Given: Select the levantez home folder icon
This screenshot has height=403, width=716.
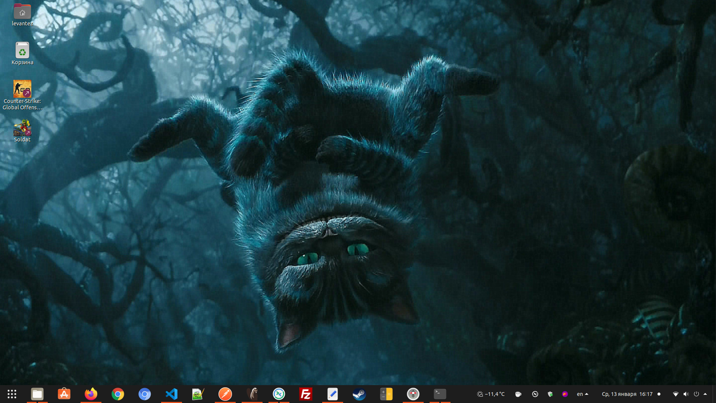Looking at the screenshot, I should (x=22, y=15).
